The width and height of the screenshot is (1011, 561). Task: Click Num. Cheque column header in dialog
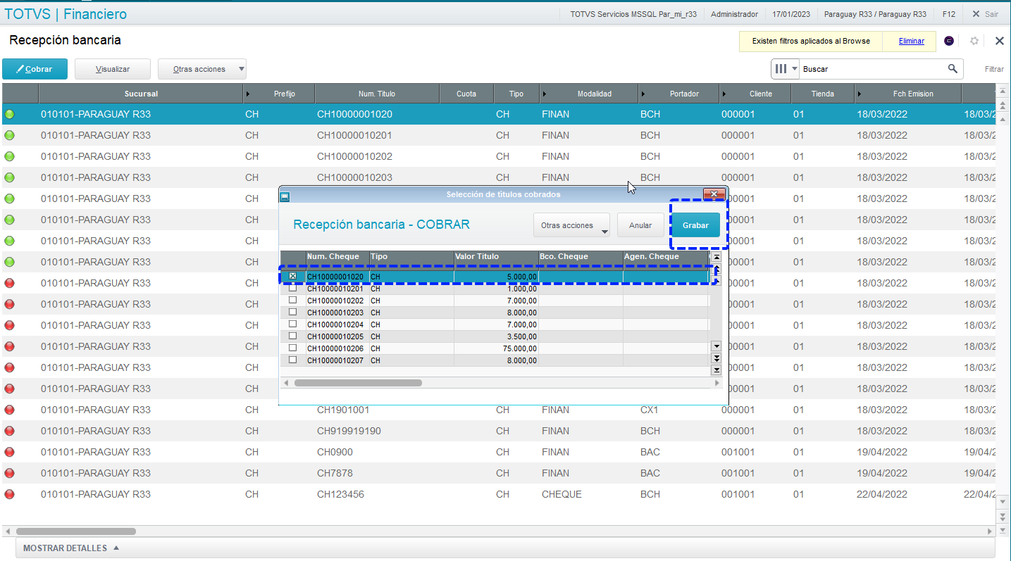[337, 256]
